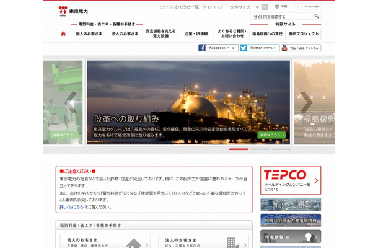Select the third carousel indicator bar
This screenshot has width=378, height=248.
pyautogui.click(x=281, y=149)
